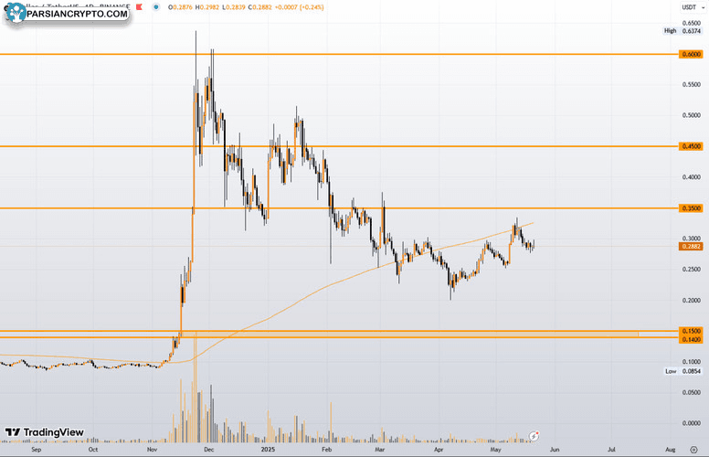Click the +0.0007 (+0.24%) change value

point(299,7)
